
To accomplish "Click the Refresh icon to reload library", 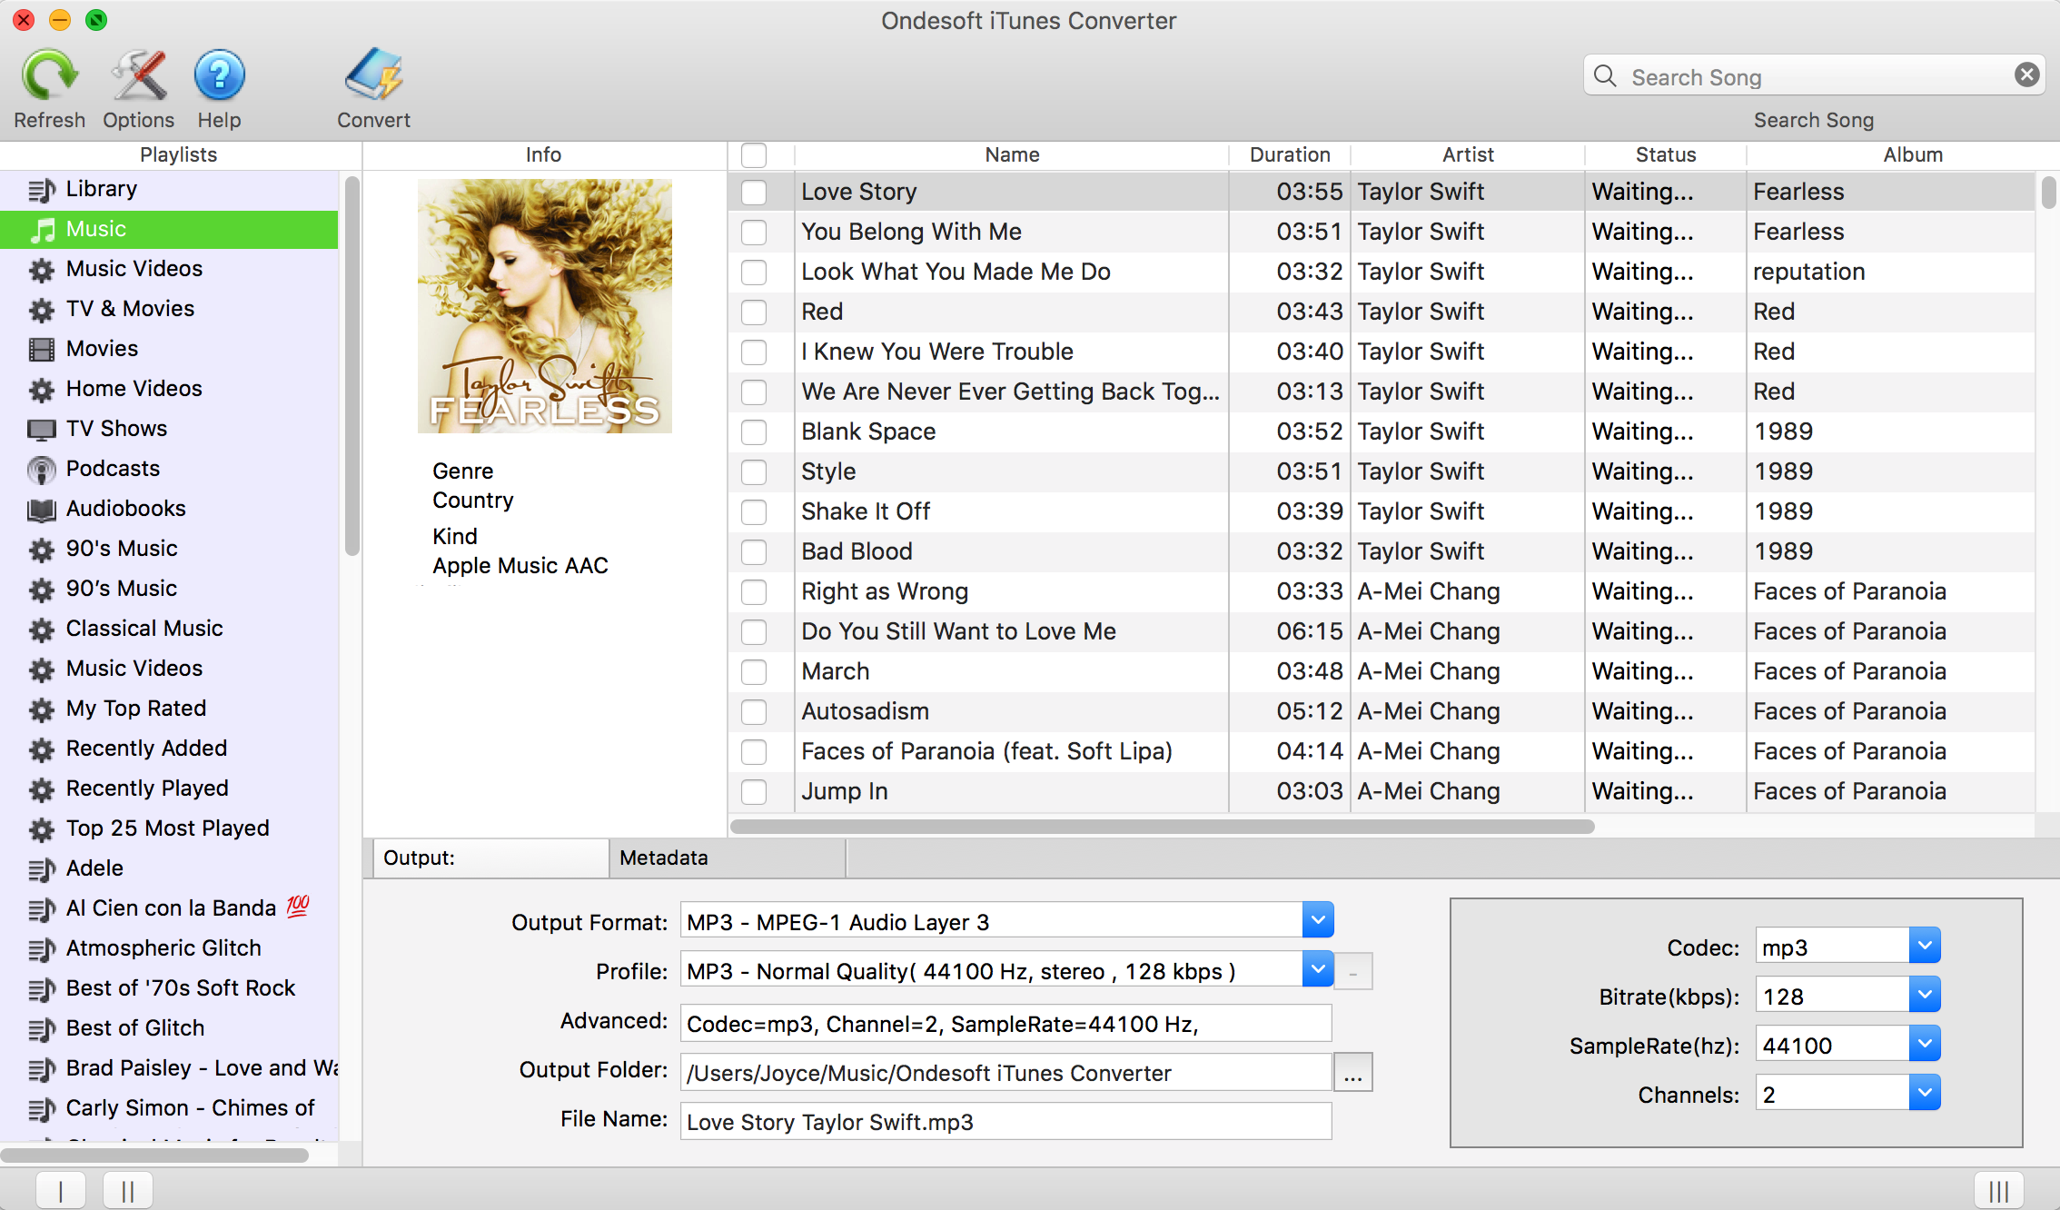I will click(x=50, y=76).
